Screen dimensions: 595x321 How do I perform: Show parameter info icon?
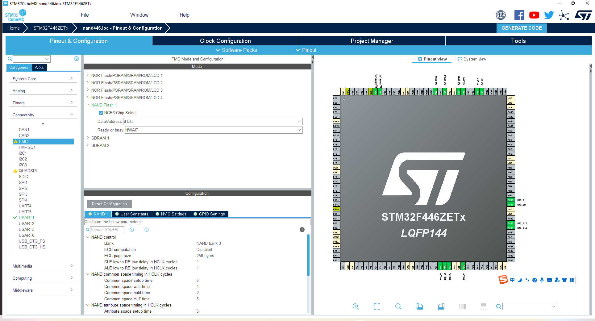point(302,230)
